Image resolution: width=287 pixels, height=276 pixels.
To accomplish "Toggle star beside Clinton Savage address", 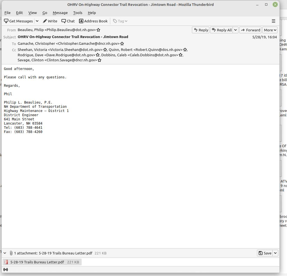I will coord(99,60).
